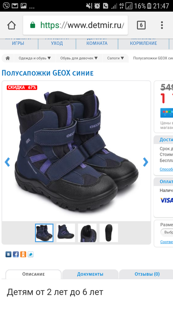Open the browser tabs counter showing 6
173x309 pixels.
click(141, 25)
